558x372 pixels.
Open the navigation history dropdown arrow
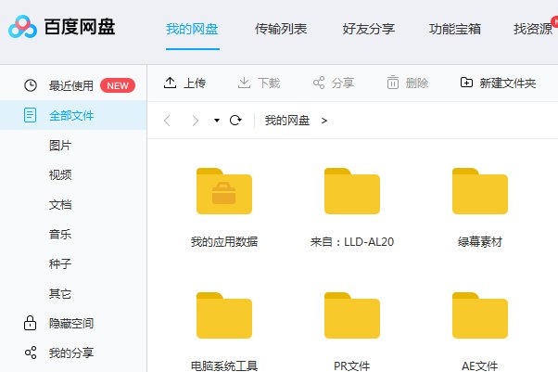[216, 121]
